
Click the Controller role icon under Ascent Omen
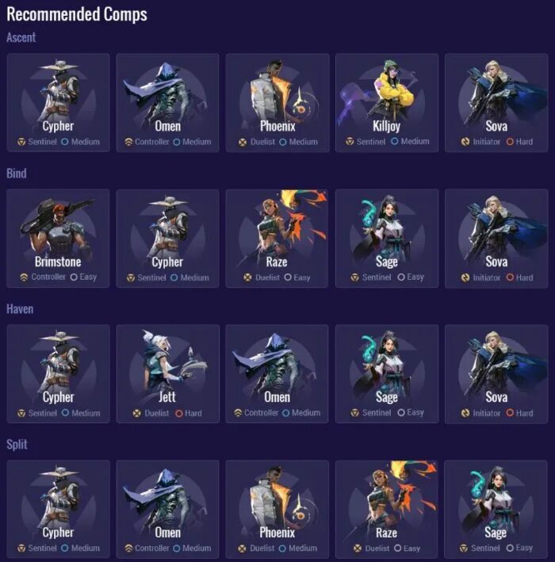(128, 142)
